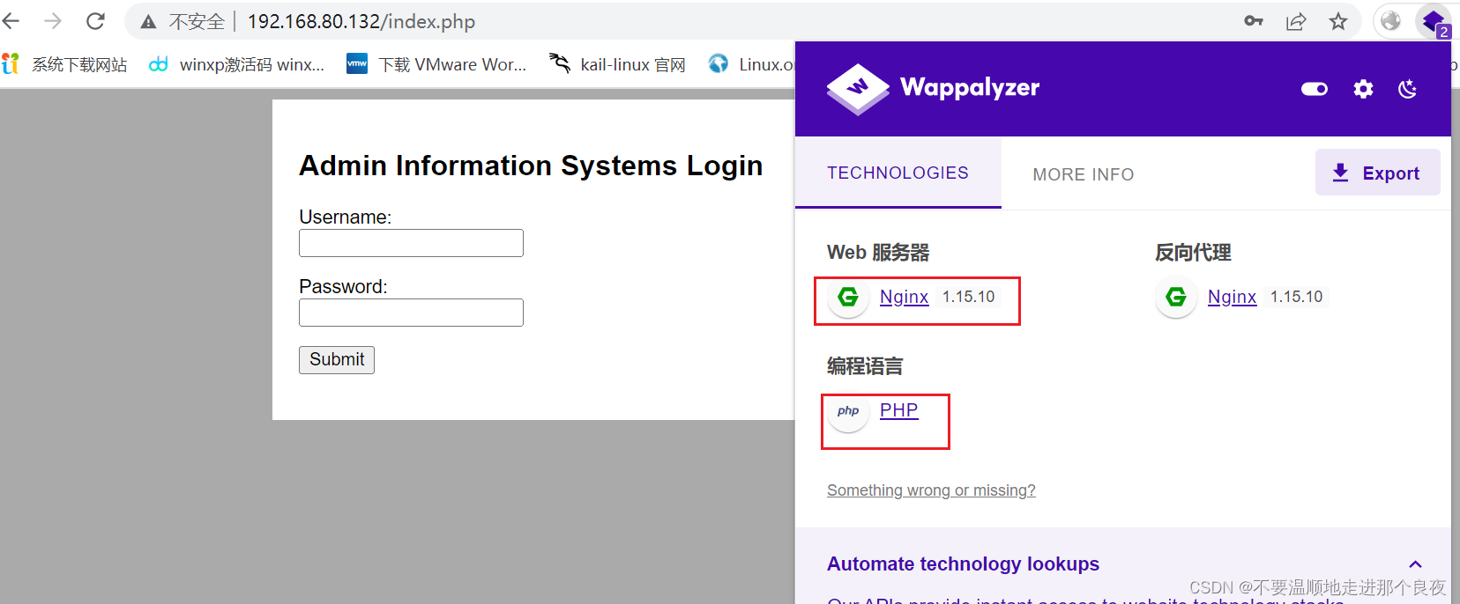The image size is (1460, 604).
Task: Click the Wappalyzer title text
Action: [x=970, y=87]
